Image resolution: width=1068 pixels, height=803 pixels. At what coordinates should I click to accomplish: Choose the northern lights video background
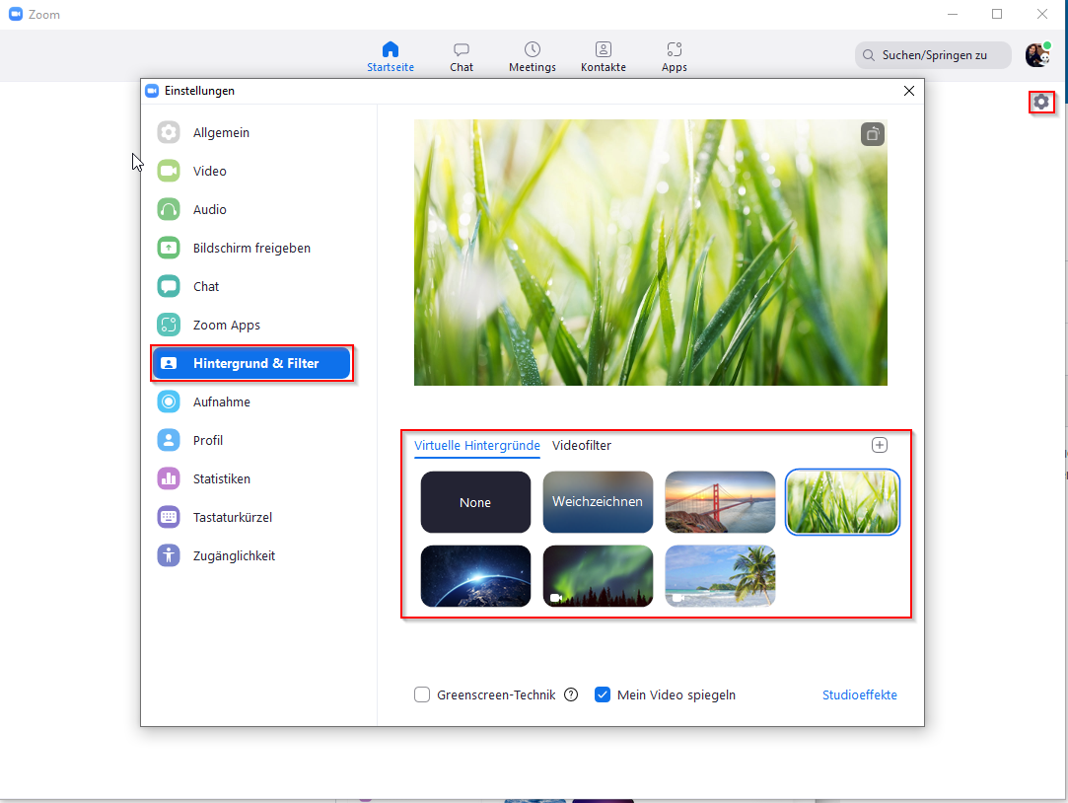tap(598, 575)
